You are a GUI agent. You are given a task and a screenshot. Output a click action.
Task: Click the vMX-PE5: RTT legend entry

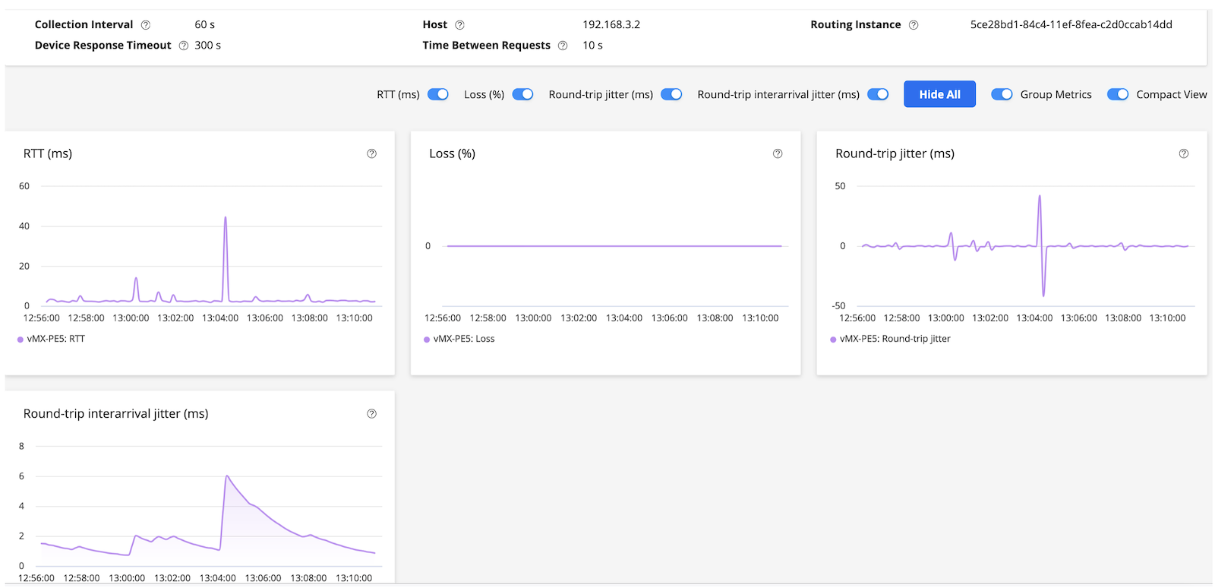tap(51, 339)
